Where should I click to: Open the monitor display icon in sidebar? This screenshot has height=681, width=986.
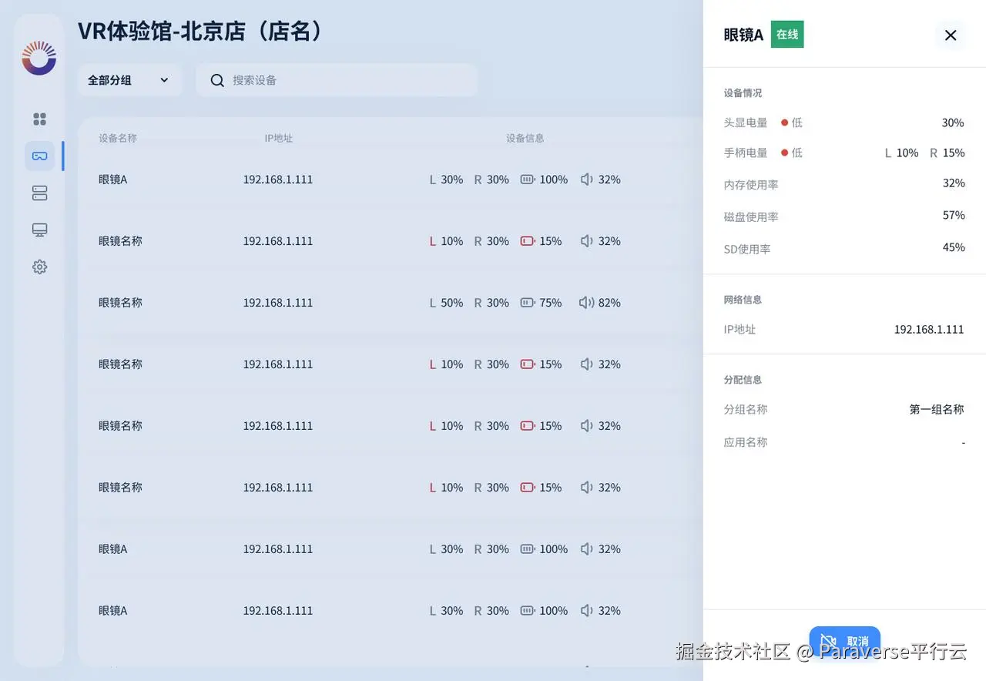tap(39, 230)
